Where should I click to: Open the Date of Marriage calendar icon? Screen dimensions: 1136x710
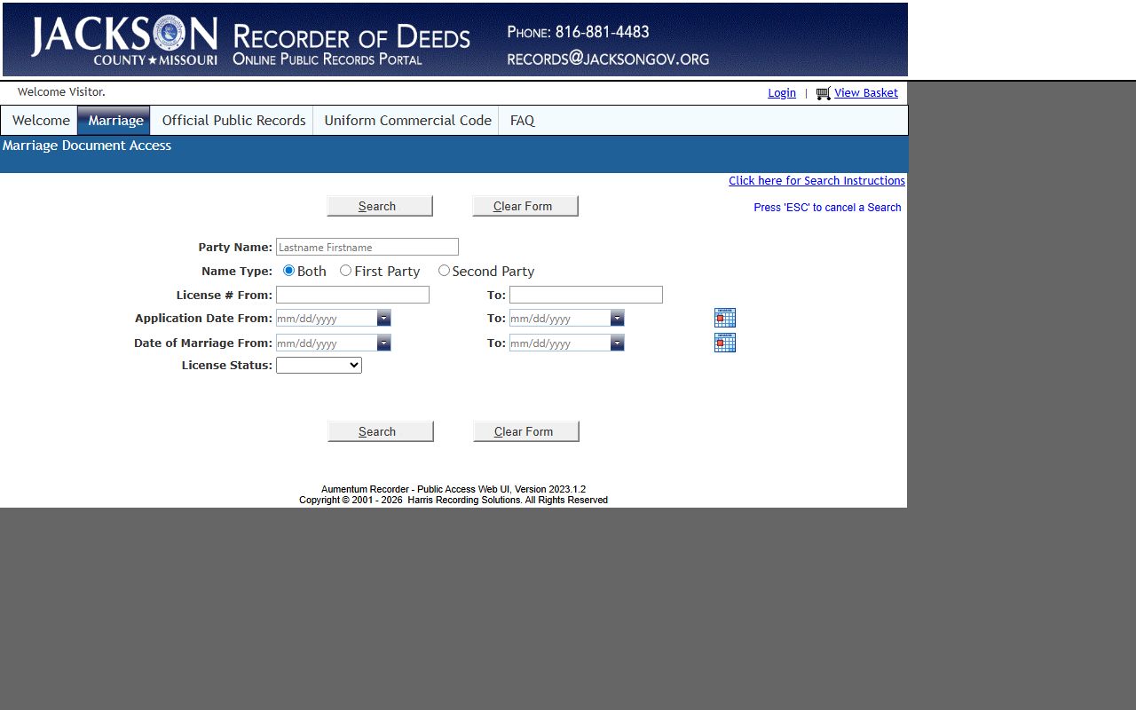coord(725,343)
